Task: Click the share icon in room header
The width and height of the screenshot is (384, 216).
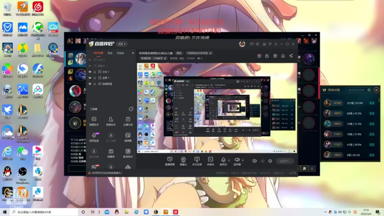Action: 291,56
